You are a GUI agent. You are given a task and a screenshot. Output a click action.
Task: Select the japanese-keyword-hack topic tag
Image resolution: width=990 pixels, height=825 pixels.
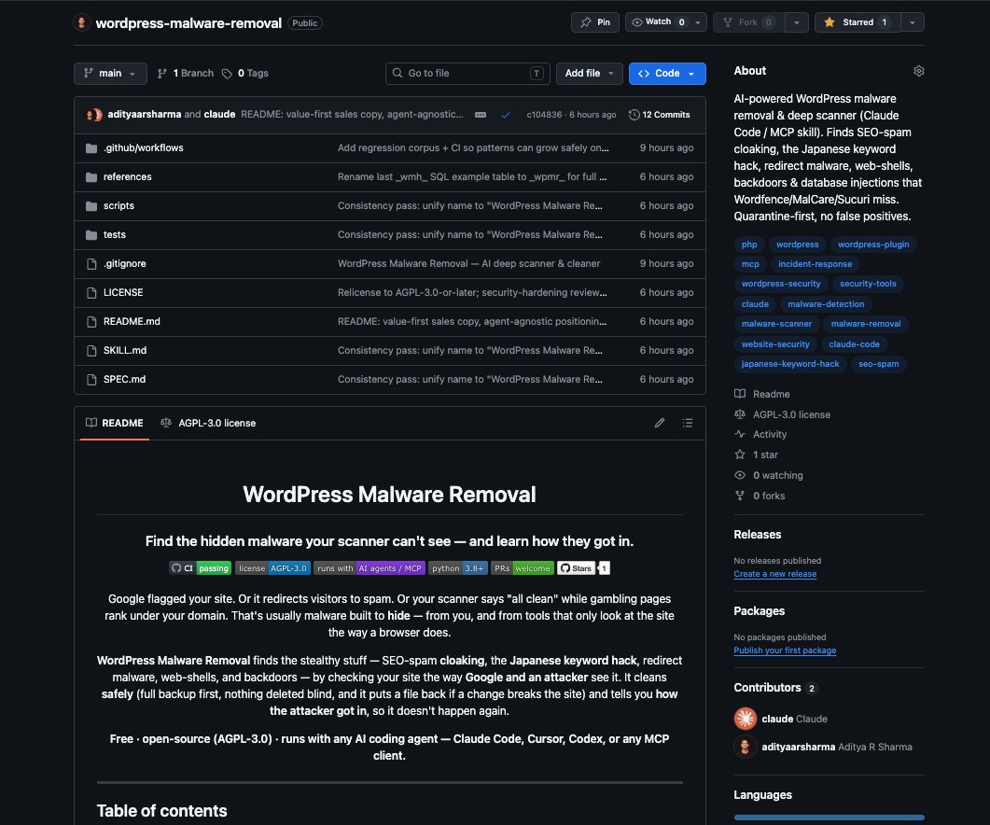[x=789, y=364]
